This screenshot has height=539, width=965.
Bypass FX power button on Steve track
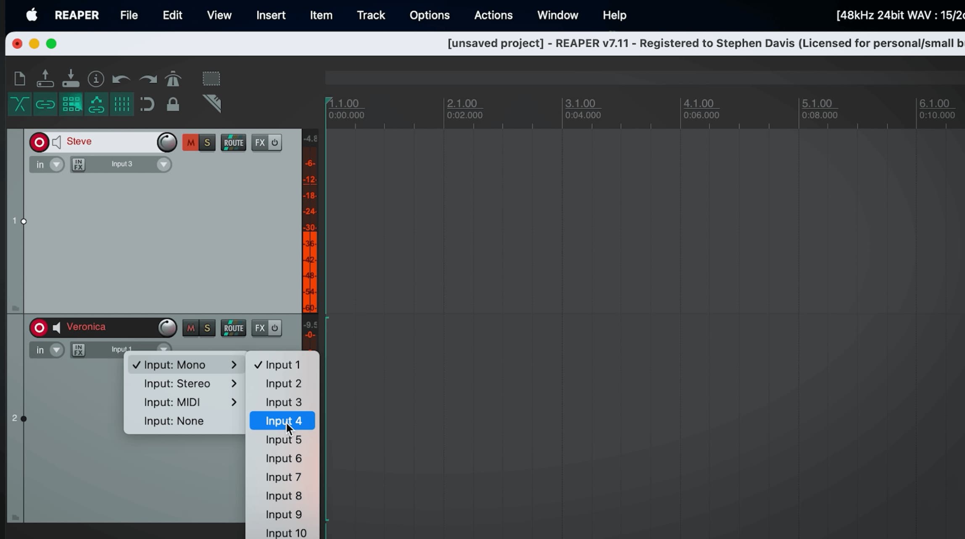click(x=275, y=143)
